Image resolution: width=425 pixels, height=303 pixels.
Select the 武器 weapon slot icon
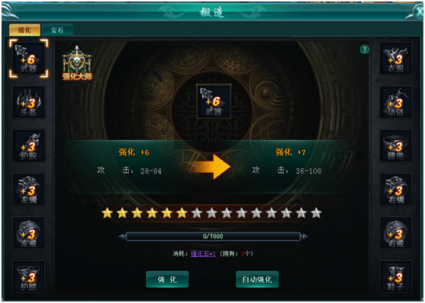click(29, 59)
